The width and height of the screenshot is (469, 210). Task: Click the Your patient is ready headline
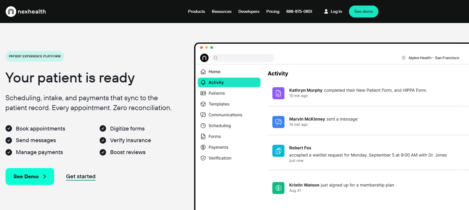click(70, 78)
